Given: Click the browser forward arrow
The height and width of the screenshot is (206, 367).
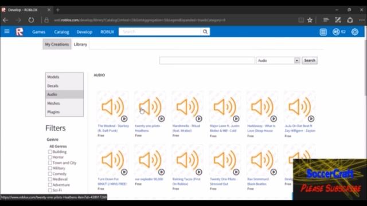Looking at the screenshot, I should tap(18, 20).
